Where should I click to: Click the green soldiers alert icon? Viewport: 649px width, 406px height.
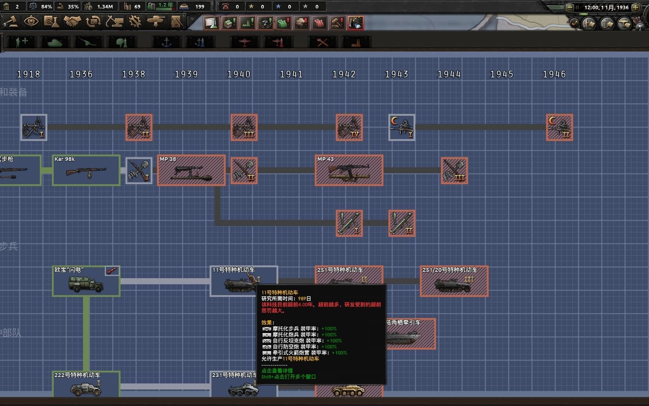[x=284, y=23]
